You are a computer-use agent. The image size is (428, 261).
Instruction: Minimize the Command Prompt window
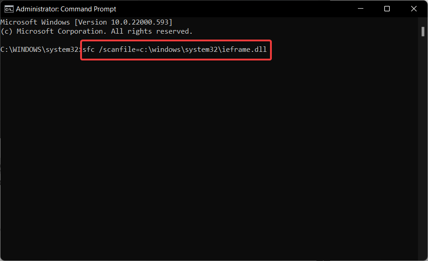pos(360,9)
